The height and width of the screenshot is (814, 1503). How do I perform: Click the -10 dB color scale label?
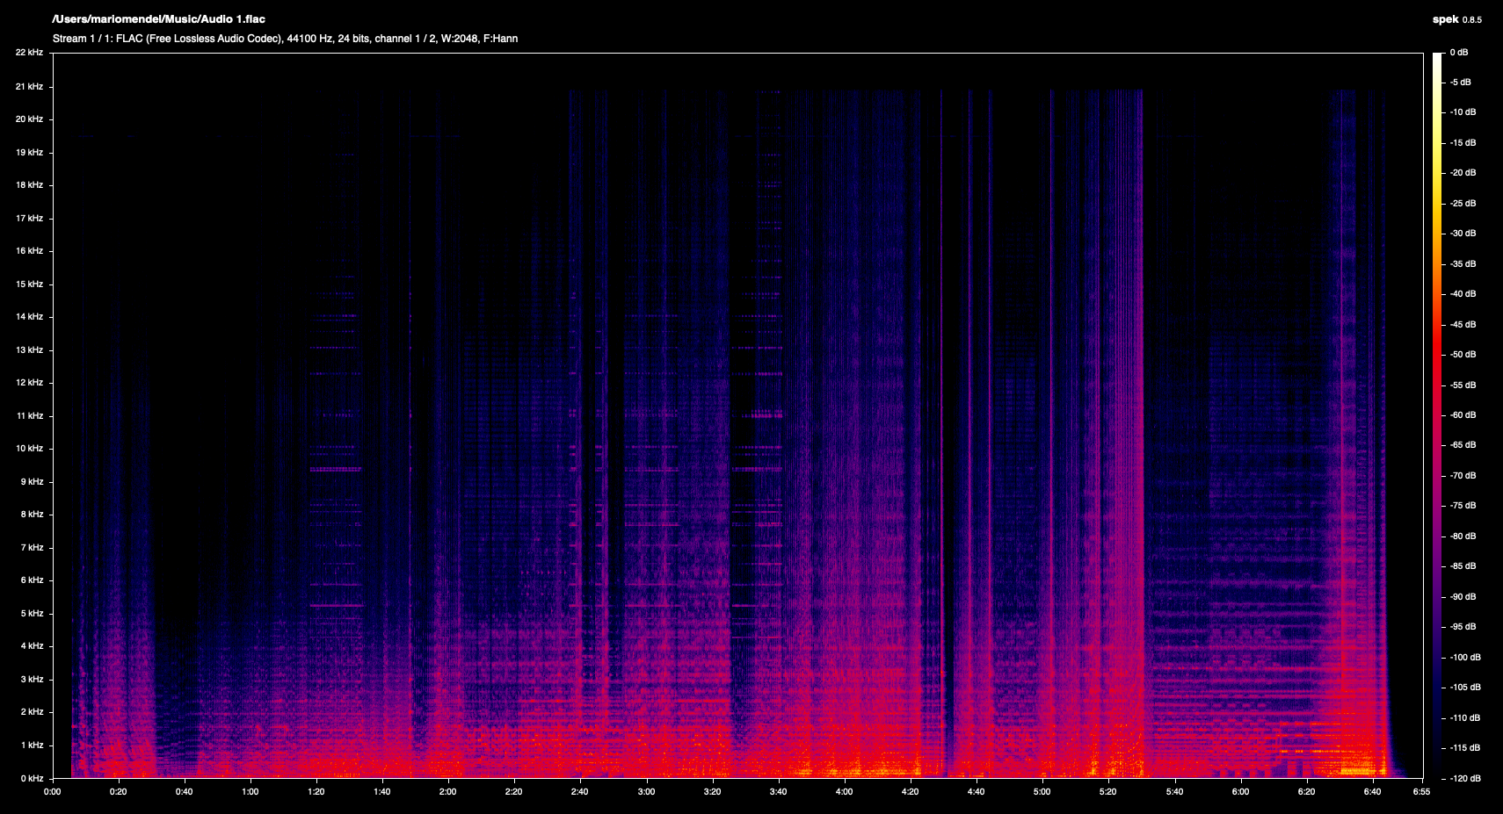pyautogui.click(x=1463, y=112)
